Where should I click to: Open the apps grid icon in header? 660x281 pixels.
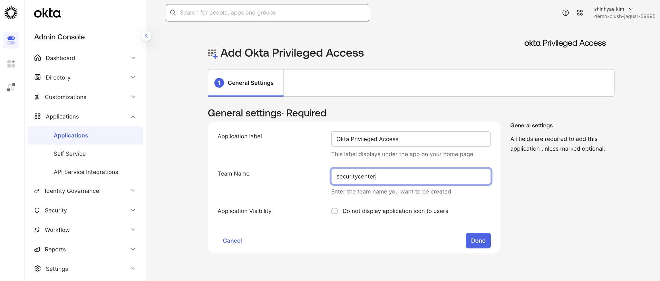(x=580, y=13)
